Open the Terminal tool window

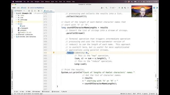tap(46, 92)
